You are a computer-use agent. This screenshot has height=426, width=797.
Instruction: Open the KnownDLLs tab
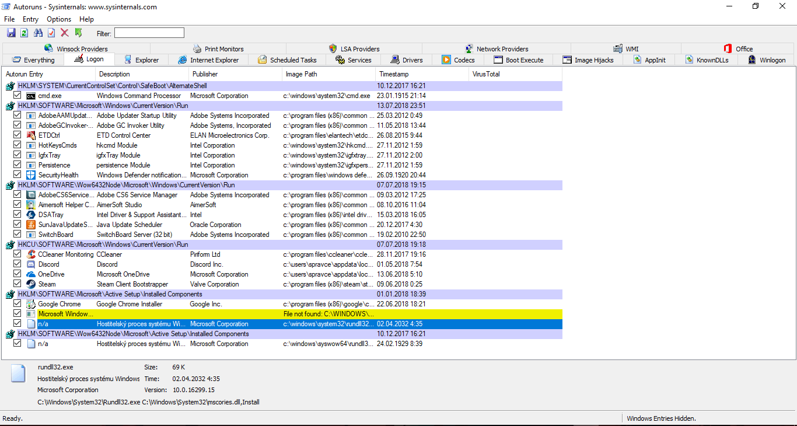pyautogui.click(x=707, y=60)
